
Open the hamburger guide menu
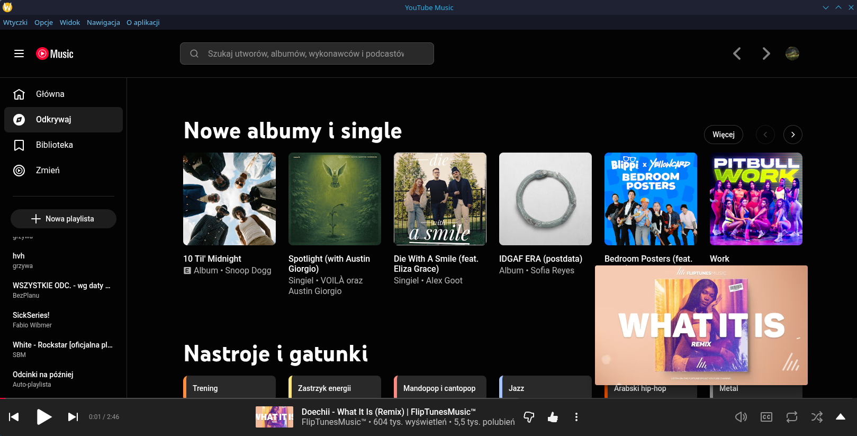pos(19,54)
